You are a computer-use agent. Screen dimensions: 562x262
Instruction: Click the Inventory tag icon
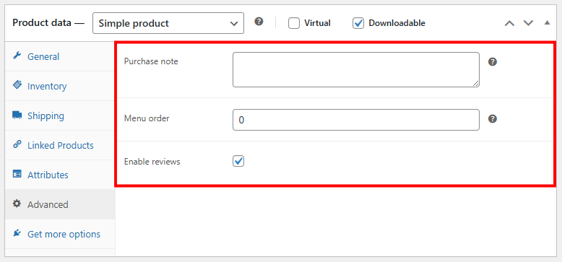(x=17, y=85)
